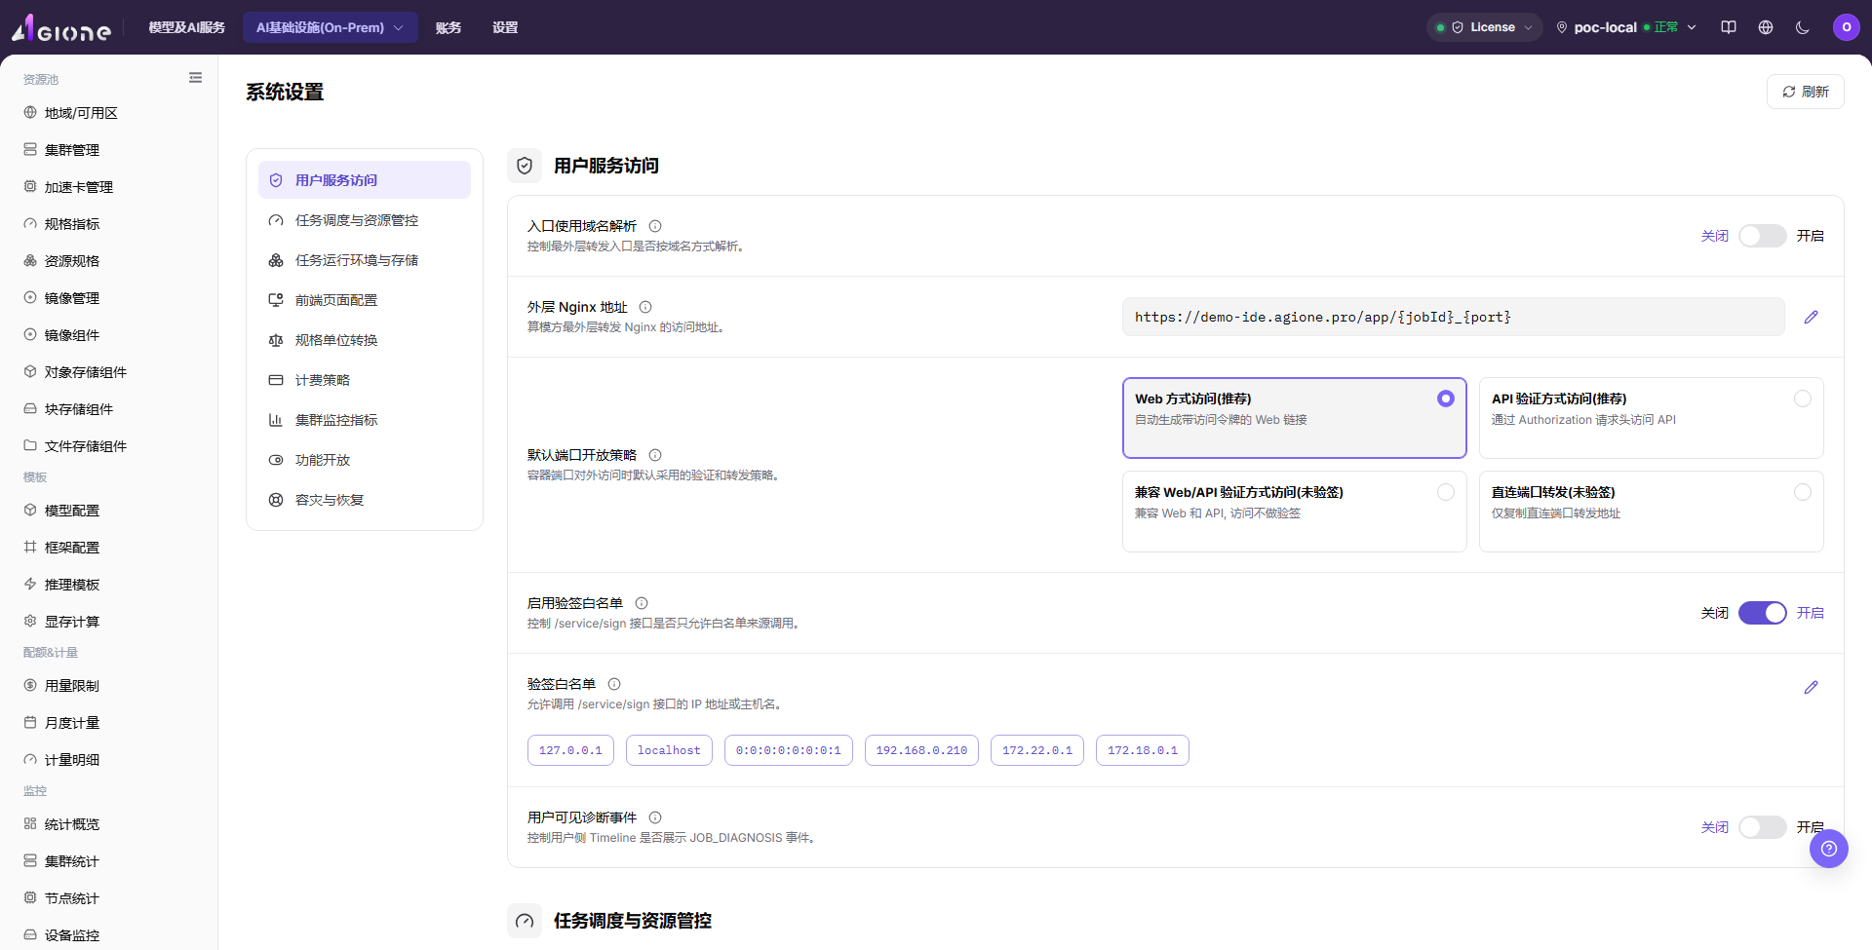Select 规格单位转换 settings tab
Image resolution: width=1872 pixels, height=950 pixels.
point(365,340)
